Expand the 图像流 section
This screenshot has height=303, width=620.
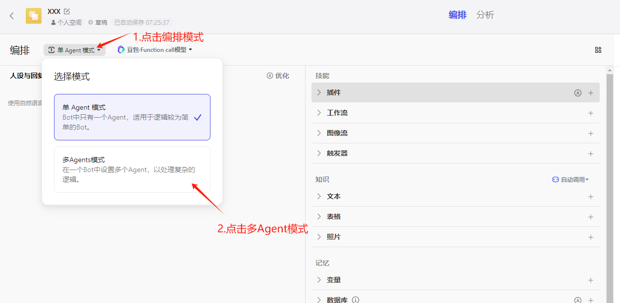tap(319, 133)
